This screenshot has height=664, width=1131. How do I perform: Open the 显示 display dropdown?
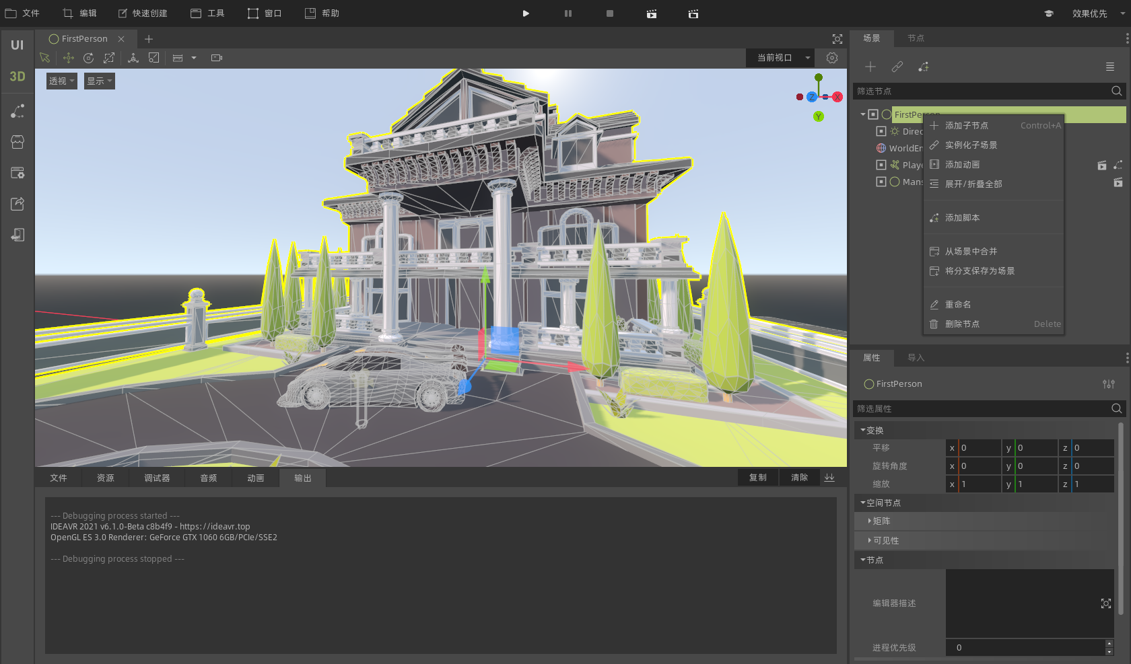click(x=100, y=81)
